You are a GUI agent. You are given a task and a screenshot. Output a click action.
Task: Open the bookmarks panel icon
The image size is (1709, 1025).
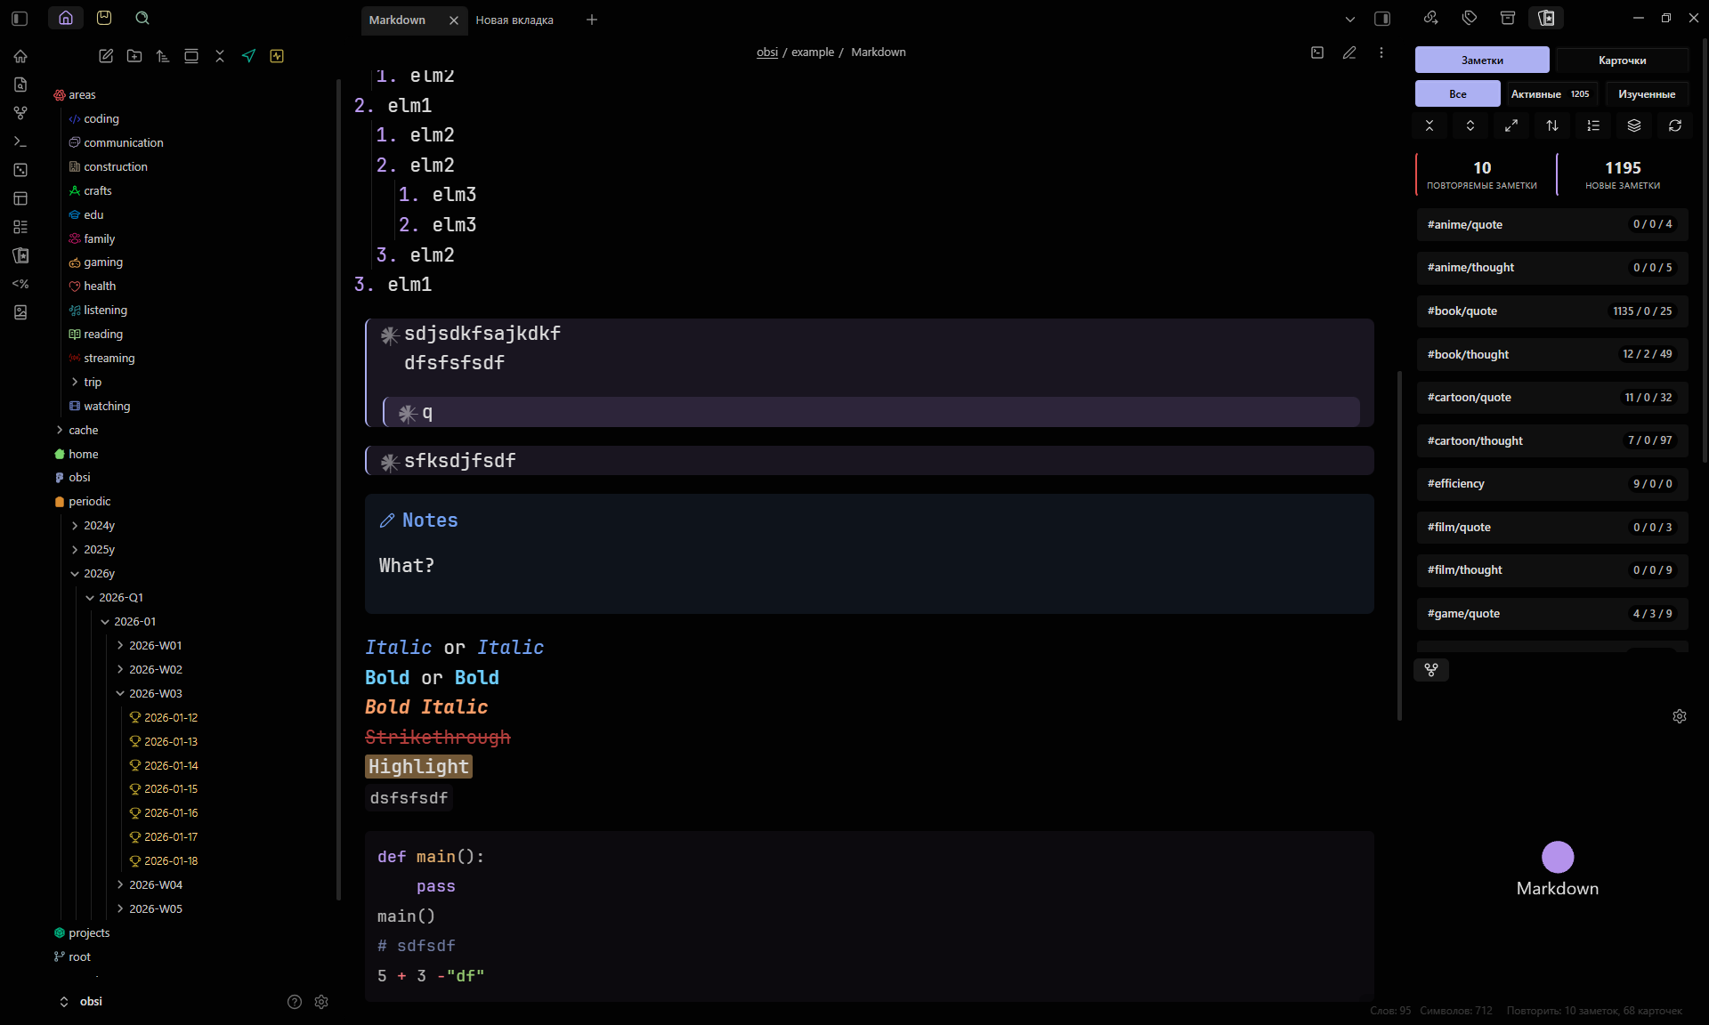click(x=104, y=18)
